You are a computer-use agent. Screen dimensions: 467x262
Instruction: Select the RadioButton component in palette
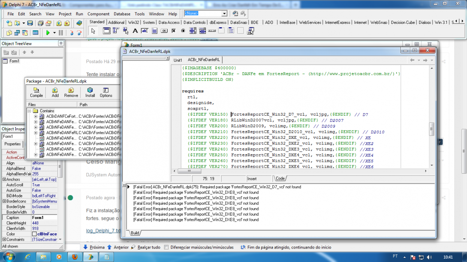[184, 31]
